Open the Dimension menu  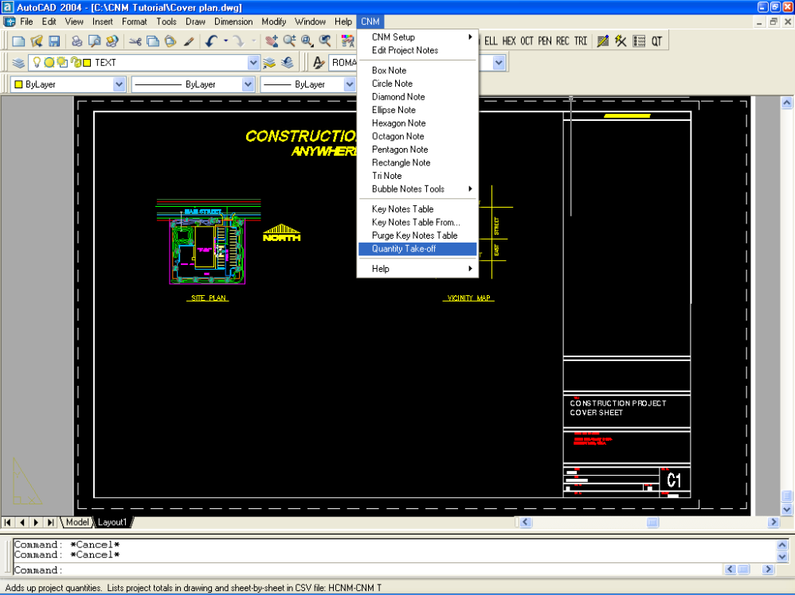click(x=233, y=21)
